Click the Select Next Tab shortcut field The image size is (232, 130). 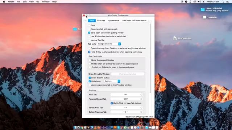(127, 108)
